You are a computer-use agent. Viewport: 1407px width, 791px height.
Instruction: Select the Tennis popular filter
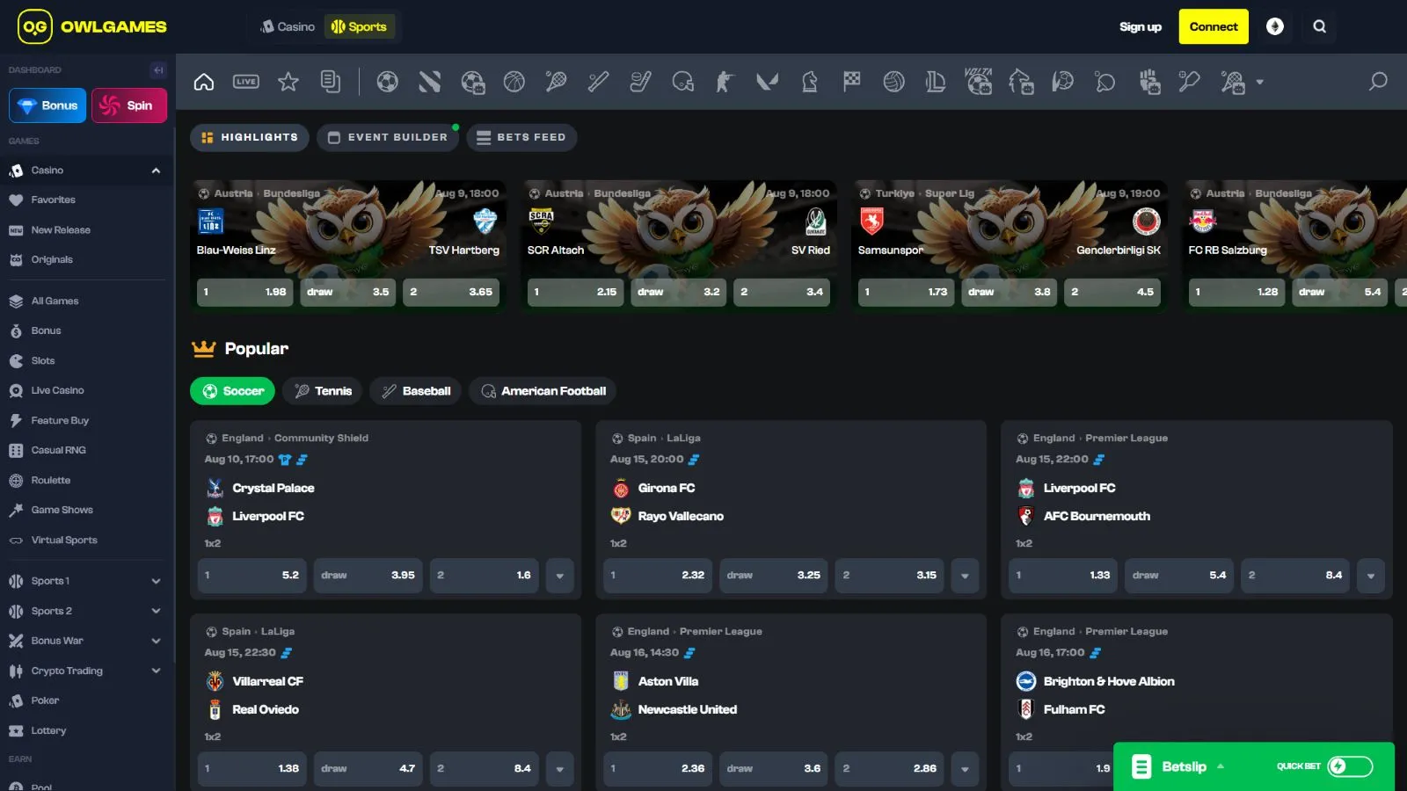[323, 391]
